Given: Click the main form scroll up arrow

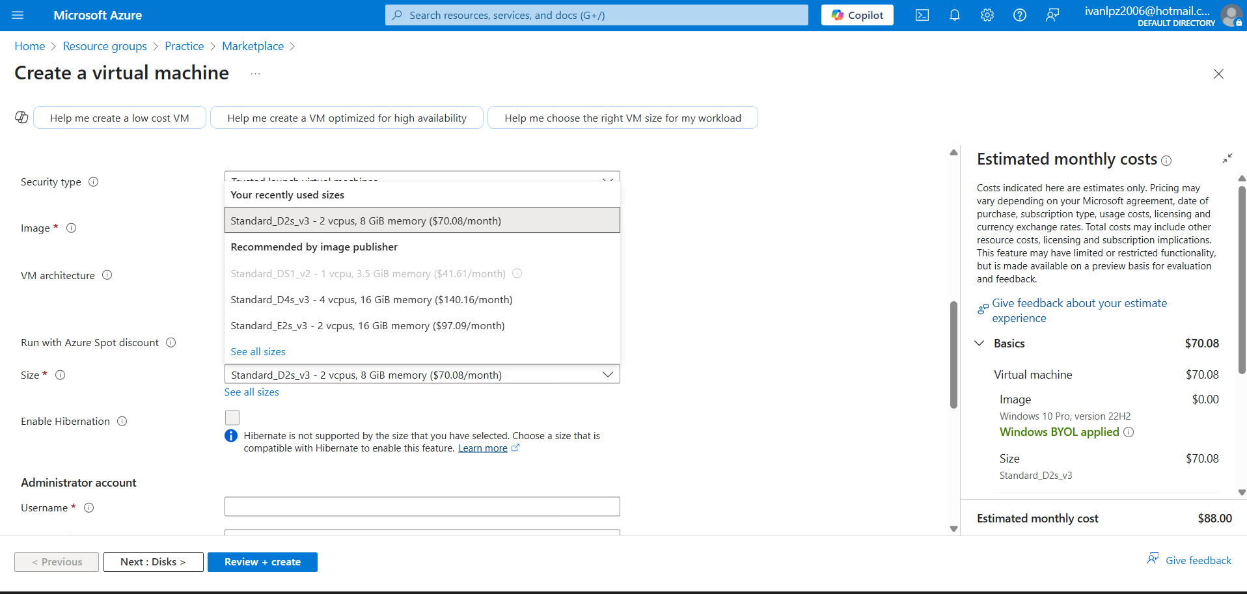Looking at the screenshot, I should [x=953, y=152].
